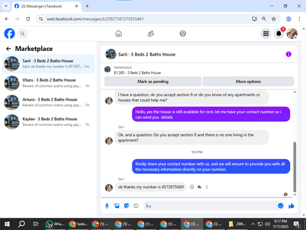This screenshot has width=306, height=230.
Task: Close the Messenger Facebook tab
Action: pos(76,6)
